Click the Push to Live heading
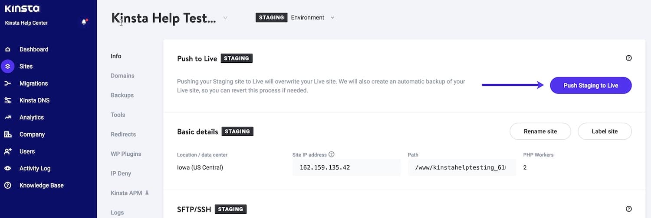Screen dimensions: 651x218 click(197, 58)
